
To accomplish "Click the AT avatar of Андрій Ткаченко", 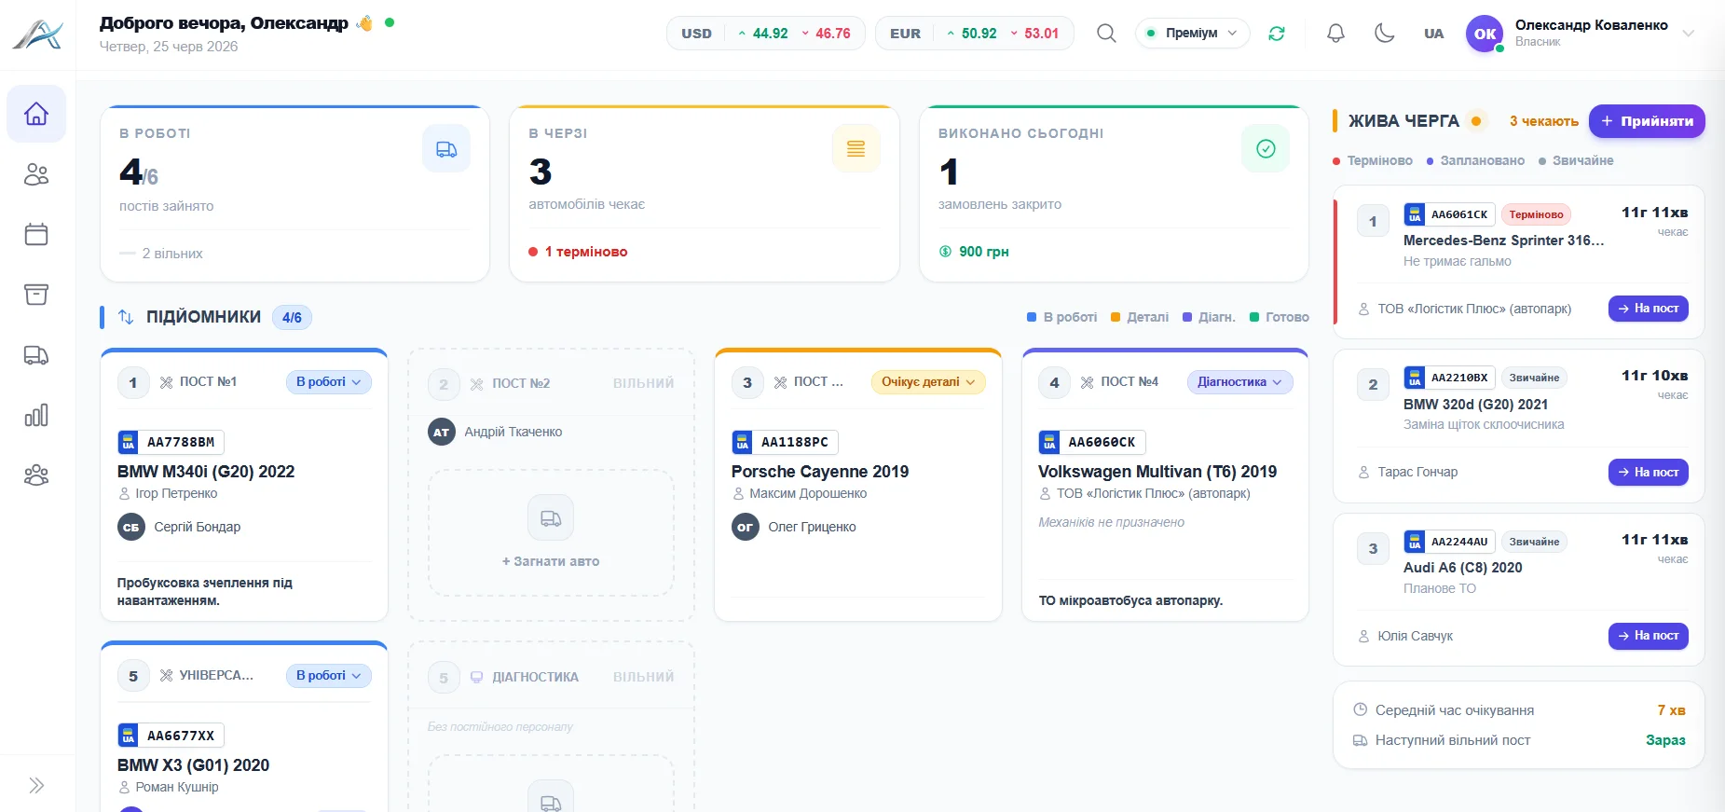I will [x=442, y=433].
